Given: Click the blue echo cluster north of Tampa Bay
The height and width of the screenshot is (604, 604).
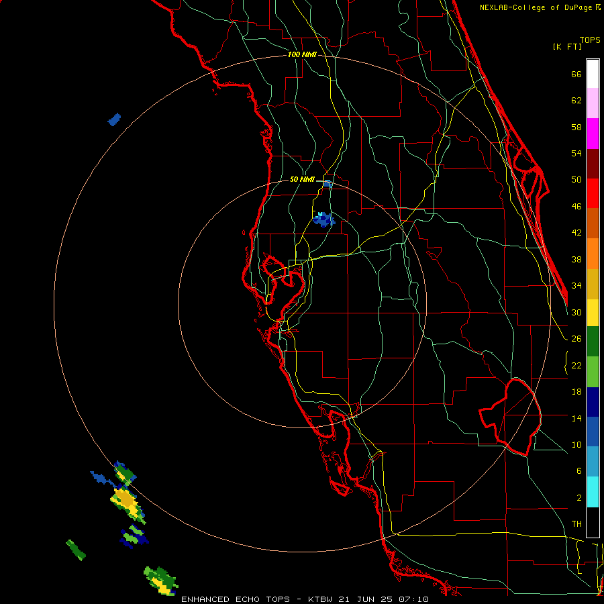Looking at the screenshot, I should [323, 219].
